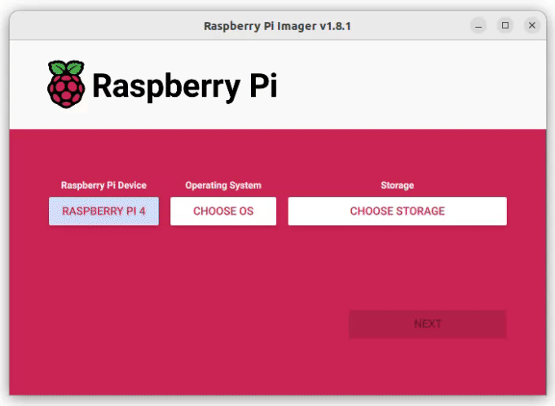Minimize the Raspberry Pi Imager window
This screenshot has width=555, height=406.
click(478, 25)
